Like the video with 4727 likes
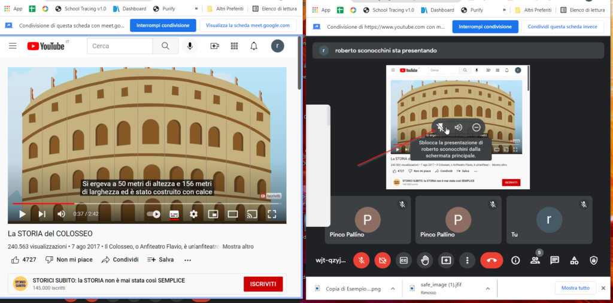The image size is (613, 303). coord(23,260)
